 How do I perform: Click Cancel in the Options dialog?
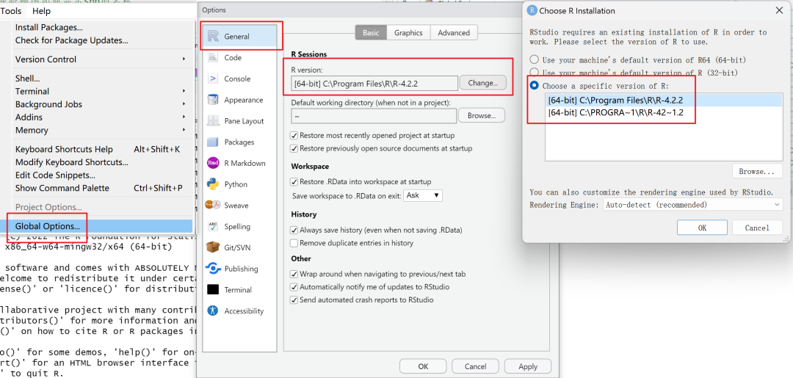tap(475, 366)
